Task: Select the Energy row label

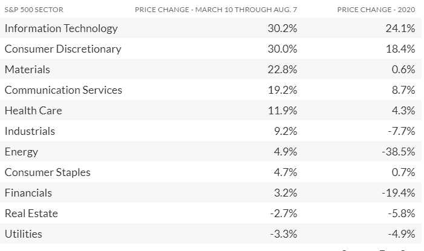Action: click(21, 152)
